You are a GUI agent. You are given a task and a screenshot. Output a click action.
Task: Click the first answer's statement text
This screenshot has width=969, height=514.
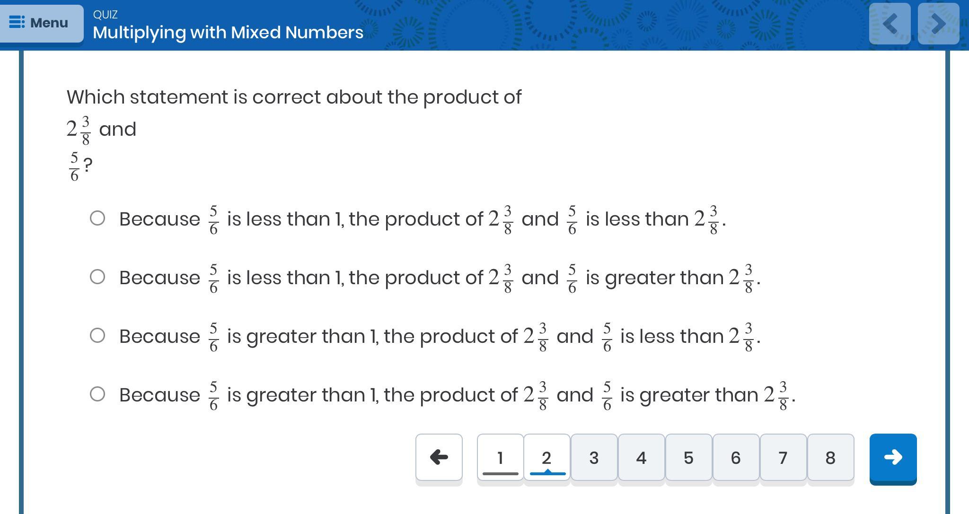(421, 219)
